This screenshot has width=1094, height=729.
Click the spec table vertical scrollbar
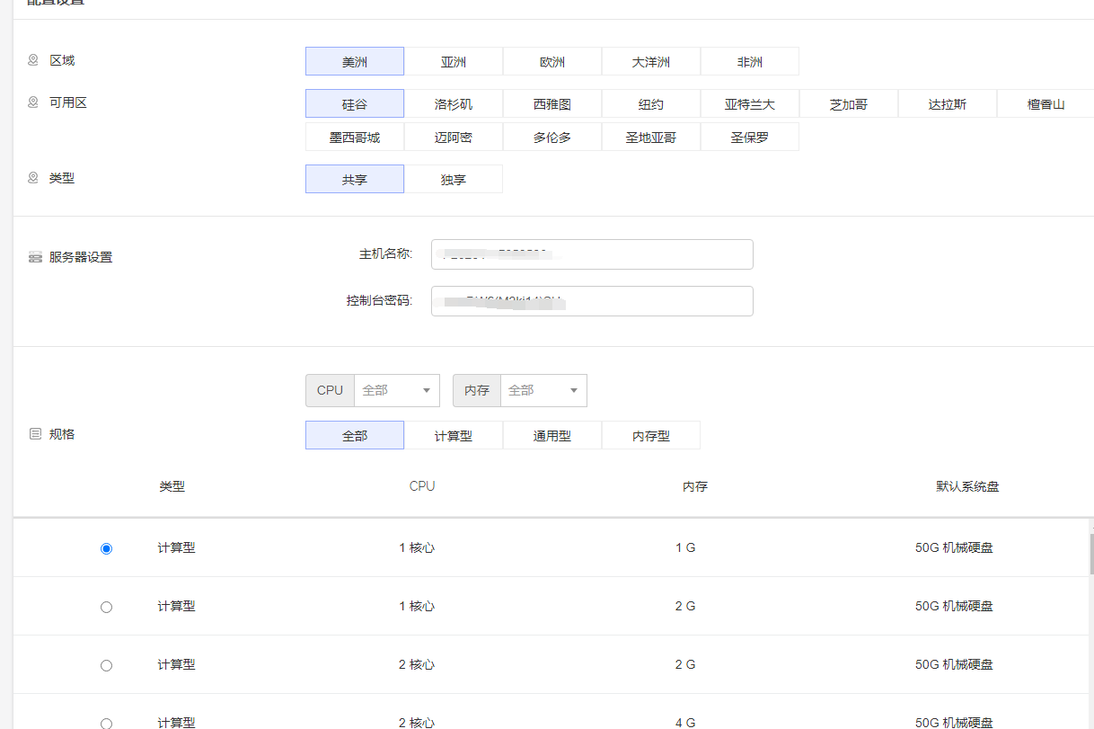[1091, 554]
